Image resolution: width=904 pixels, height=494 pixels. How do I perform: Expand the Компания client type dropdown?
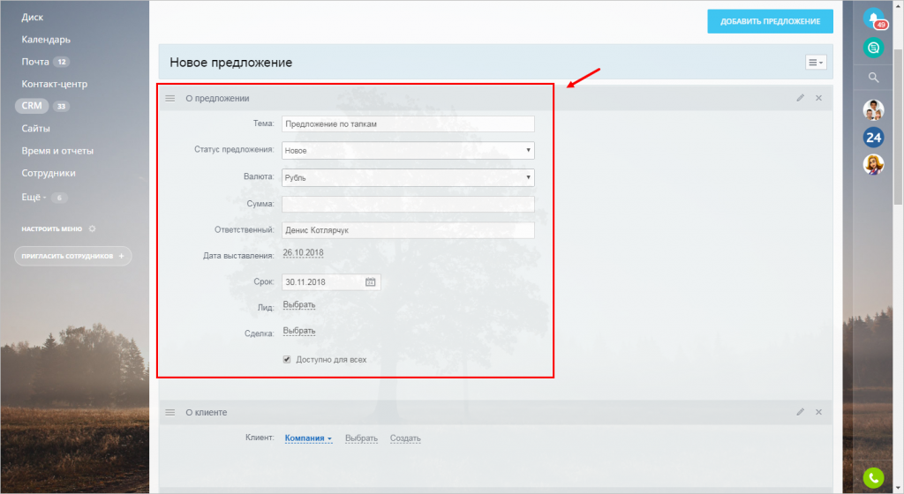(x=308, y=438)
